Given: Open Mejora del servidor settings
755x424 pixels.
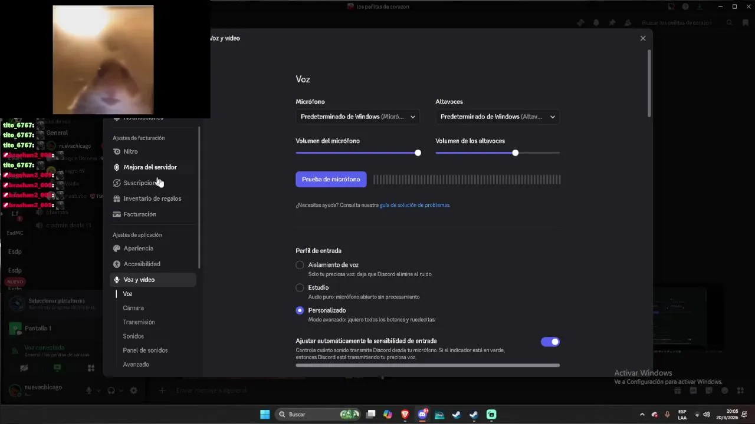Looking at the screenshot, I should 153,167.
